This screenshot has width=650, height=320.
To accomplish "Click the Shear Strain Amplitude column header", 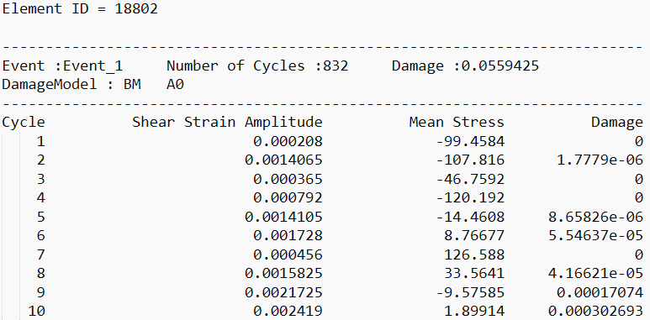I will click(227, 122).
